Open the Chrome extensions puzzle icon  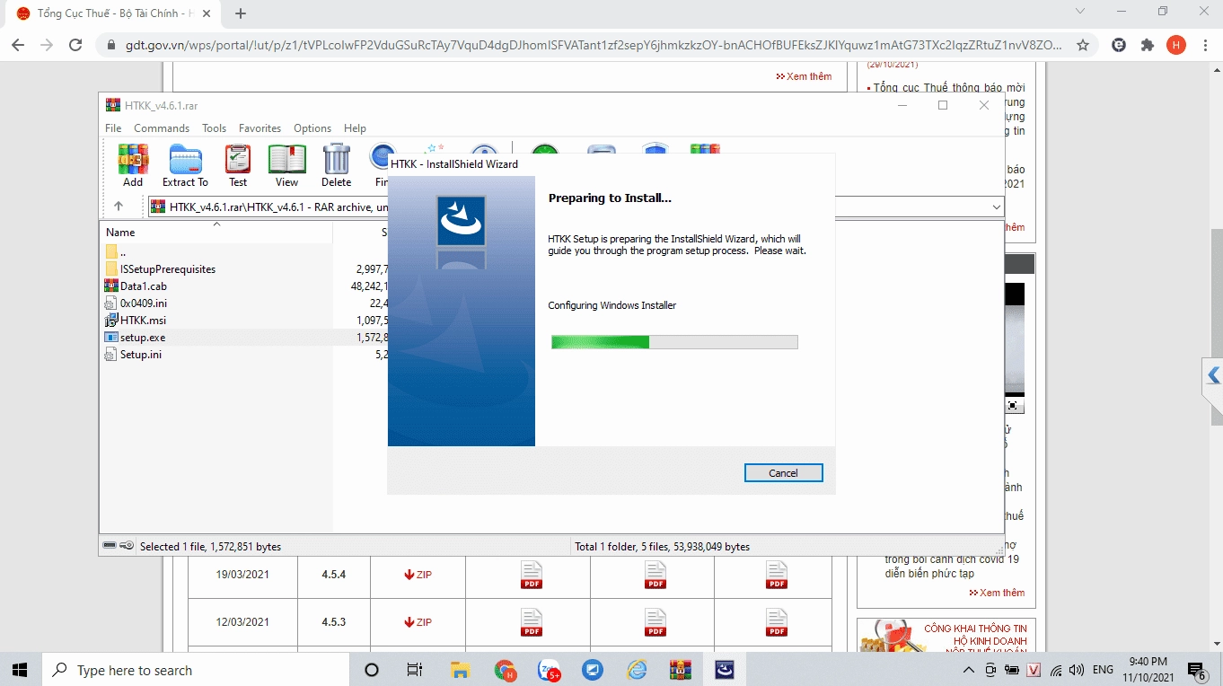coord(1147,45)
